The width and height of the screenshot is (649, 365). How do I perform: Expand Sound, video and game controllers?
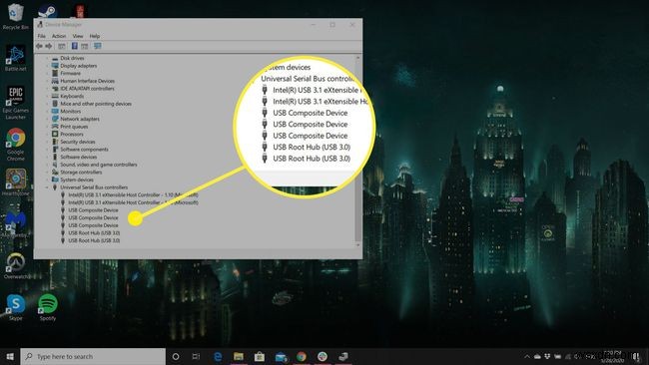[x=47, y=165]
